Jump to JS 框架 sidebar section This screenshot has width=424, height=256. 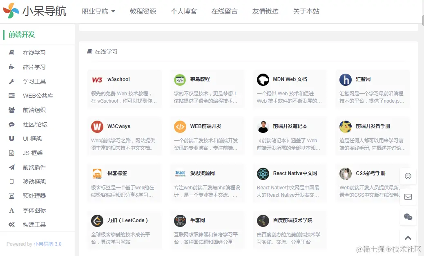tap(33, 153)
